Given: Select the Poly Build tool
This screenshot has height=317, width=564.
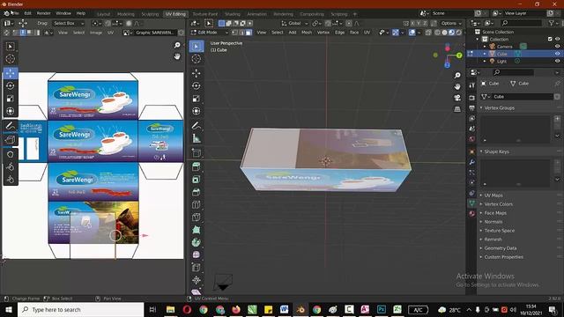Looking at the screenshot, I should tap(196, 230).
